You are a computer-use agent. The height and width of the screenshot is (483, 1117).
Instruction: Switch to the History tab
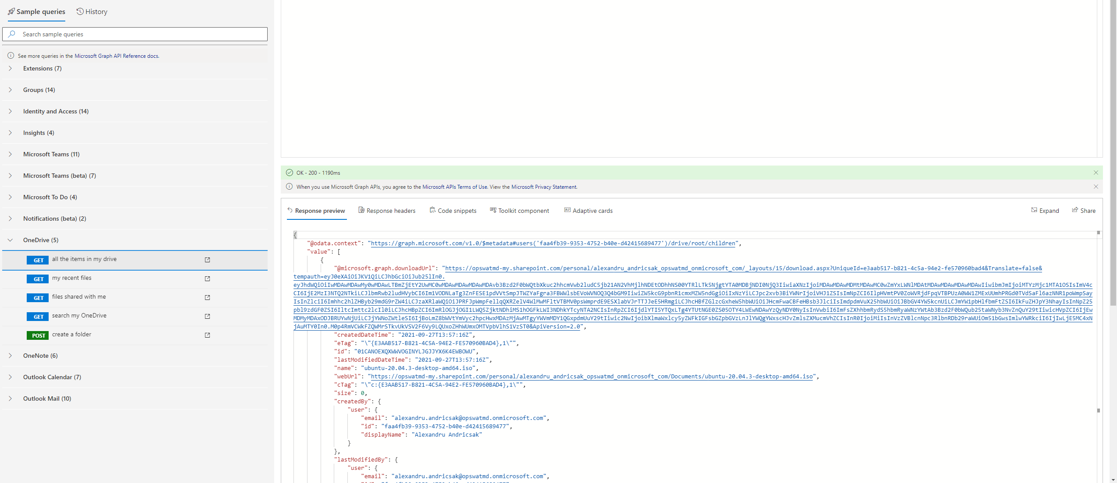92,12
